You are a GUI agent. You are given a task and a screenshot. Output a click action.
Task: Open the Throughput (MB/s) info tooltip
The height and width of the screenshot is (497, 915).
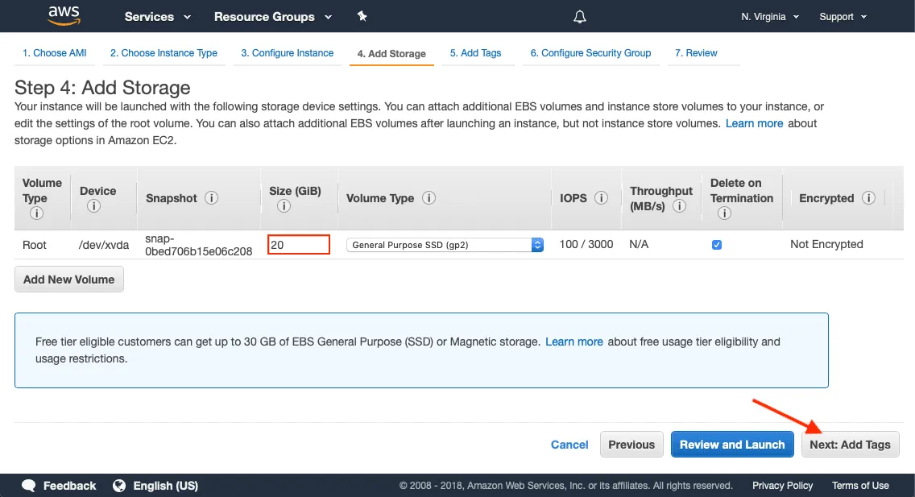pyautogui.click(x=682, y=206)
